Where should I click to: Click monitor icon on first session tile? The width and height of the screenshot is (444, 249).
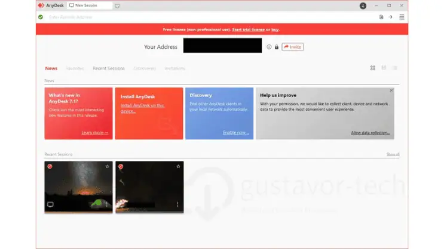50,204
